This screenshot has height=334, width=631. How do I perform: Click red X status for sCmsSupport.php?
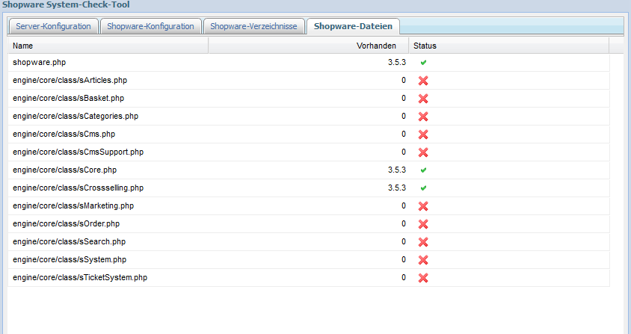(423, 152)
